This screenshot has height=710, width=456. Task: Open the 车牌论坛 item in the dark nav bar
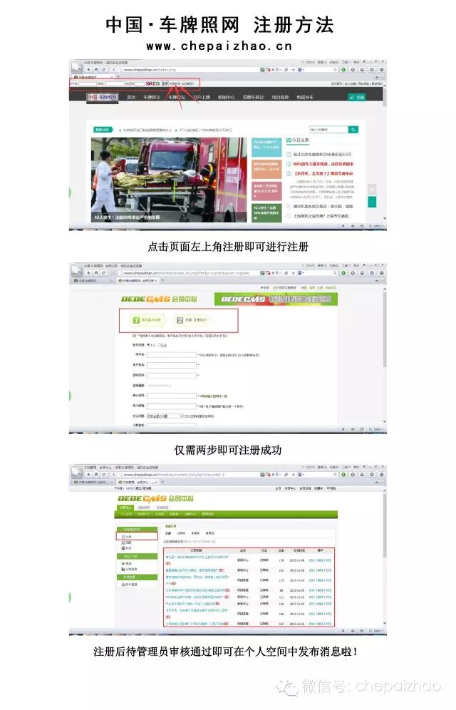coord(177,98)
